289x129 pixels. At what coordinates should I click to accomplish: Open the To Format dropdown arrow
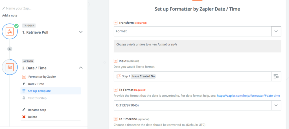coord(276,105)
